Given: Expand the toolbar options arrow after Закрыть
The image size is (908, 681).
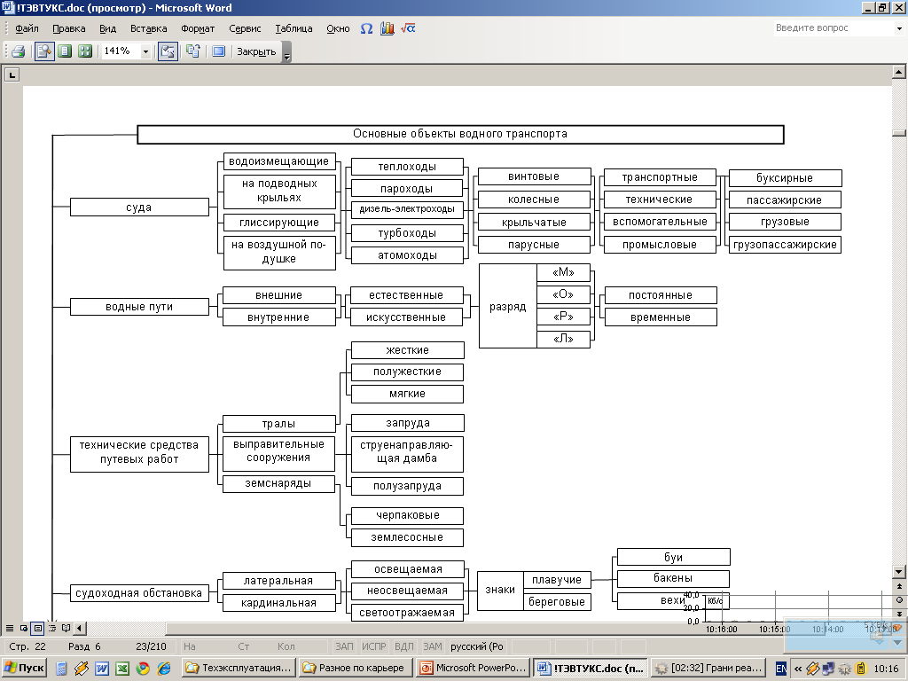Looking at the screenshot, I should point(286,52).
